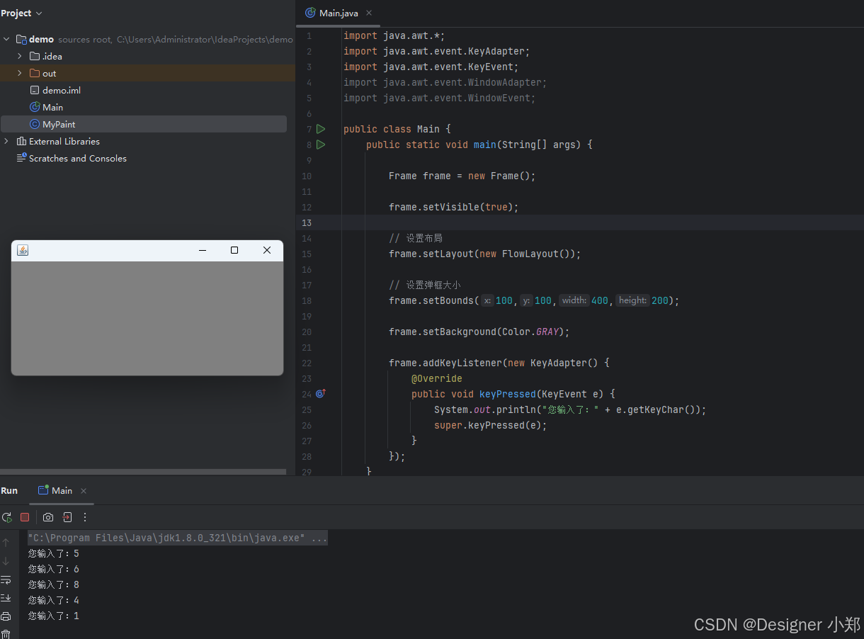Click the 'height:' inlay hint on line 18

(632, 300)
